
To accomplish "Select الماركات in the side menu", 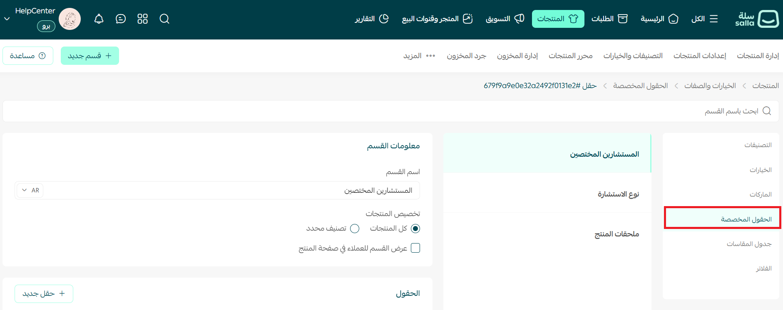I will point(760,194).
